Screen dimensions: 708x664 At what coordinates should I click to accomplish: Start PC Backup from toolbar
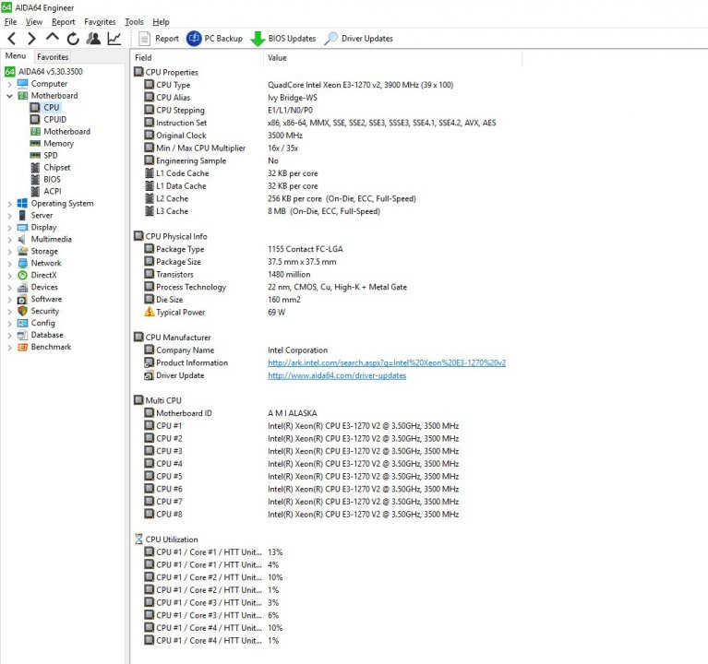click(214, 39)
